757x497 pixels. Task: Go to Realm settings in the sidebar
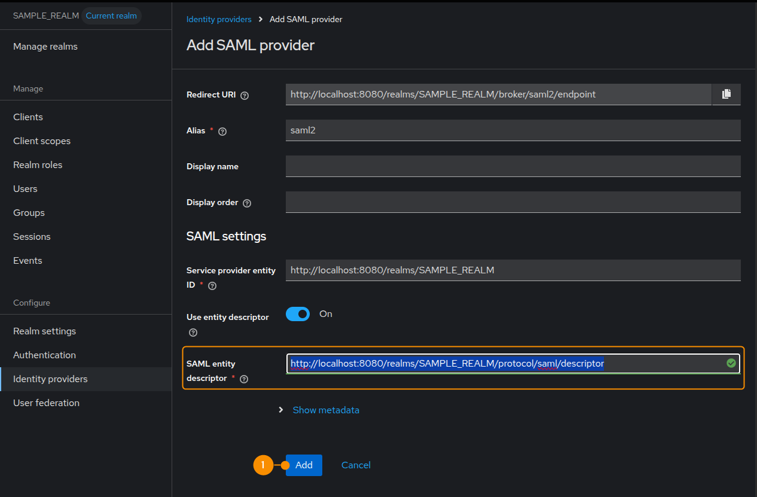[45, 331]
